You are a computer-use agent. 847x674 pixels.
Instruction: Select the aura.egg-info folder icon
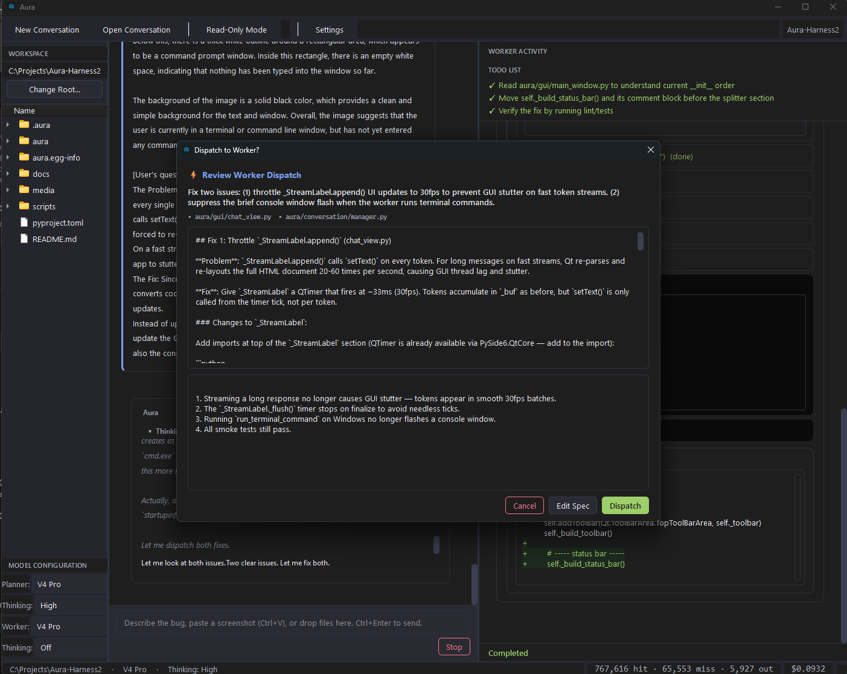[24, 157]
